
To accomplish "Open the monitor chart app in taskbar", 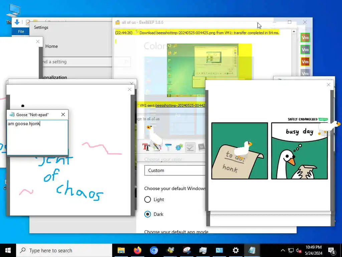I will [203, 250].
